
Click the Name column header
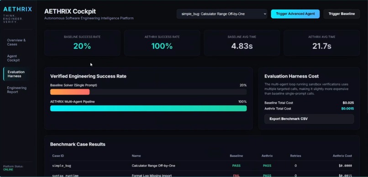(x=136, y=156)
